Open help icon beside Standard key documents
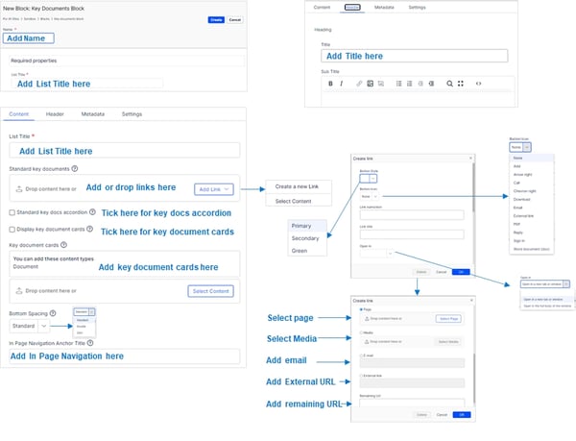 point(75,169)
